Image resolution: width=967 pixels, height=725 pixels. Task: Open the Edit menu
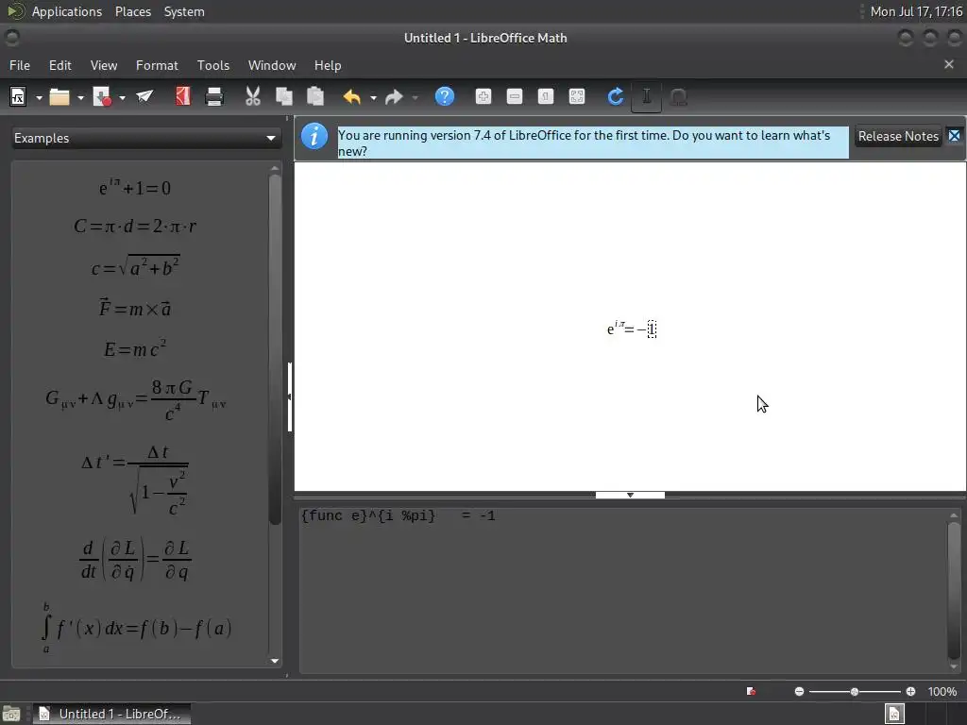(x=59, y=65)
